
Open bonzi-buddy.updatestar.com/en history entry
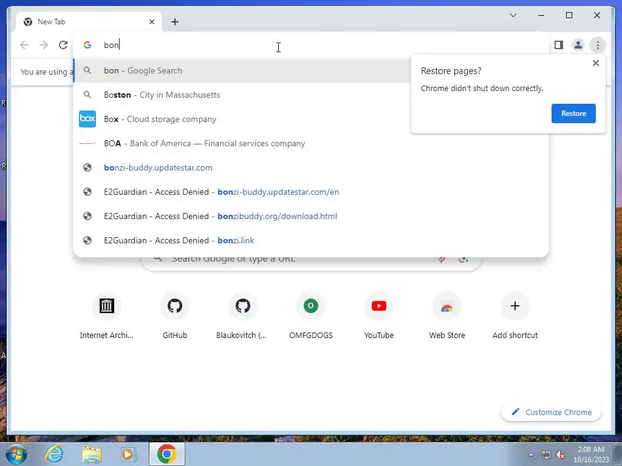point(311,192)
